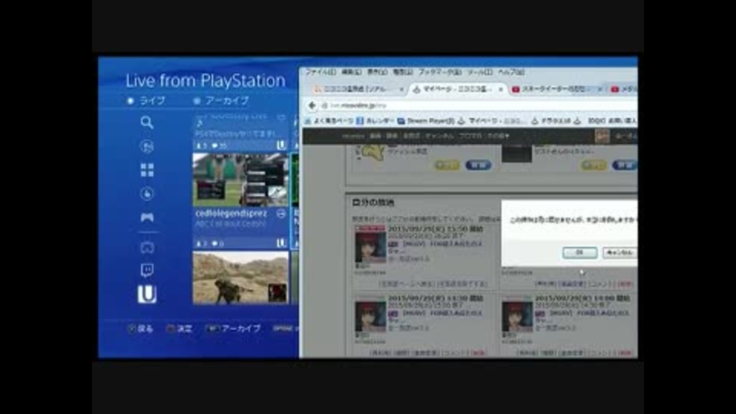Viewport: 736px width, 414px height.
Task: Switch to the partly visible メタル YouTube tab
Action: 623,89
